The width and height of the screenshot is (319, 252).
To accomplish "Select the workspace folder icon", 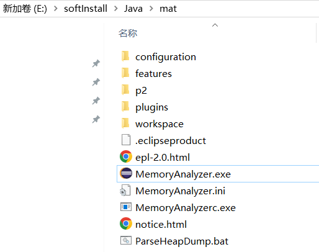I will point(125,124).
